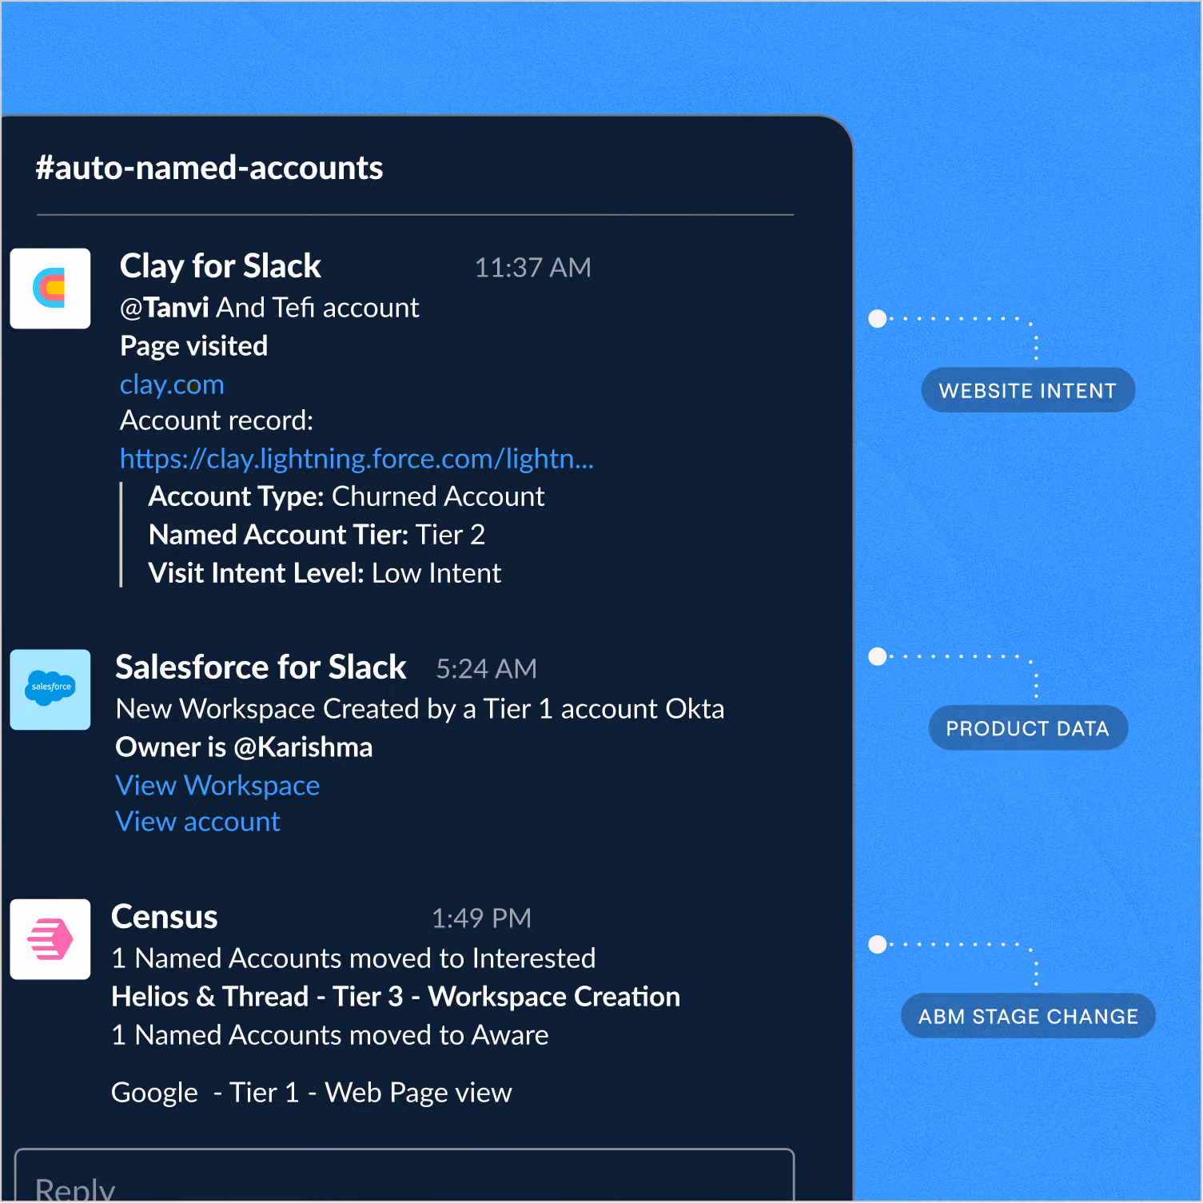Click the #auto-named-accounts channel title
The width and height of the screenshot is (1203, 1203).
[209, 168]
